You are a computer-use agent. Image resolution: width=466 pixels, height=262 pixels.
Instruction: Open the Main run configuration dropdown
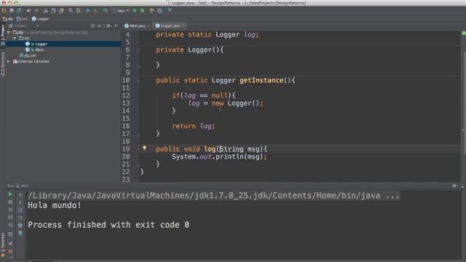(121, 11)
